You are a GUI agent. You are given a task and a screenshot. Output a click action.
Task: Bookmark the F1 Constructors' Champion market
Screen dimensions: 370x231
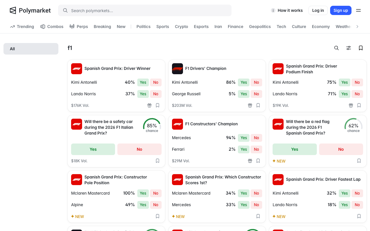pos(258,161)
